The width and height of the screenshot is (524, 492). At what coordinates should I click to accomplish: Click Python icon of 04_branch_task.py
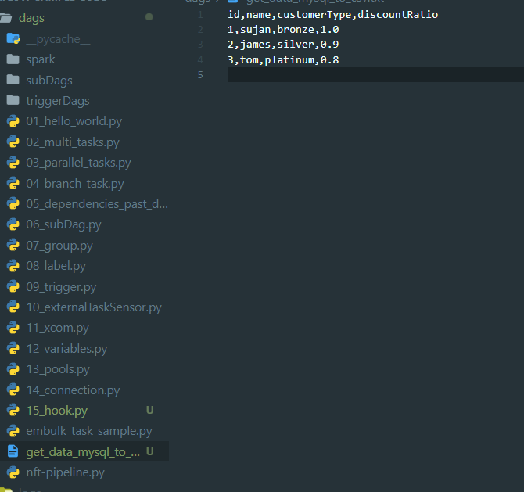tap(13, 184)
